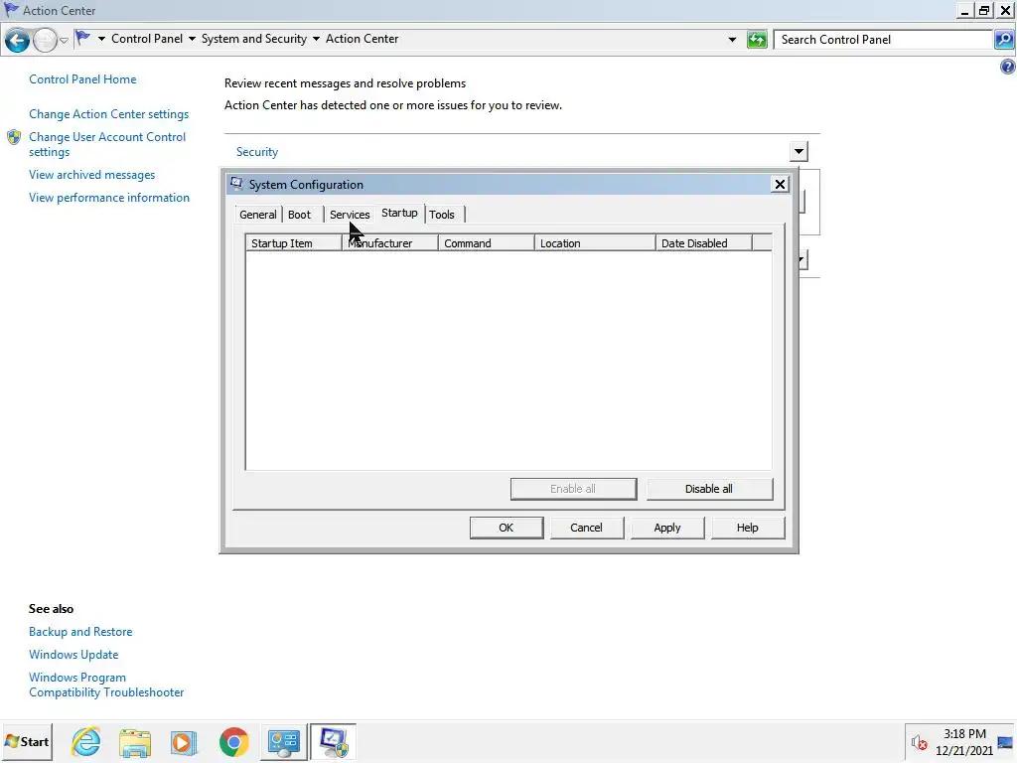Viewport: 1017px width, 763px height.
Task: Open recent pages dropdown next to Forward
Action: point(64,40)
